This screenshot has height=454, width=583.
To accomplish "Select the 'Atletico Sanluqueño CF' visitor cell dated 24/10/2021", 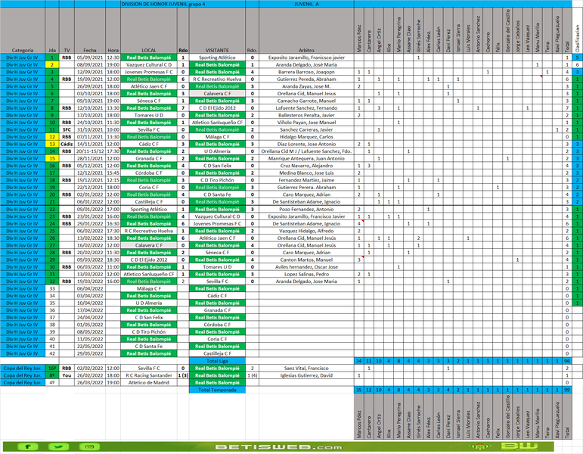I will 217,123.
